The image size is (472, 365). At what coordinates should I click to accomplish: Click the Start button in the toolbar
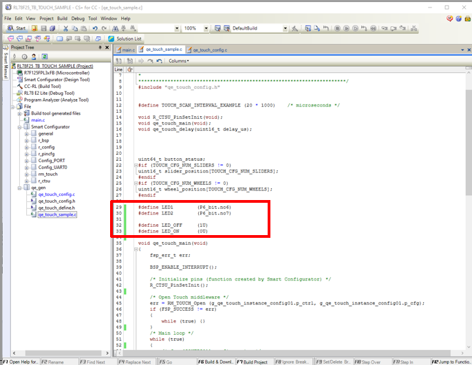tap(17, 28)
